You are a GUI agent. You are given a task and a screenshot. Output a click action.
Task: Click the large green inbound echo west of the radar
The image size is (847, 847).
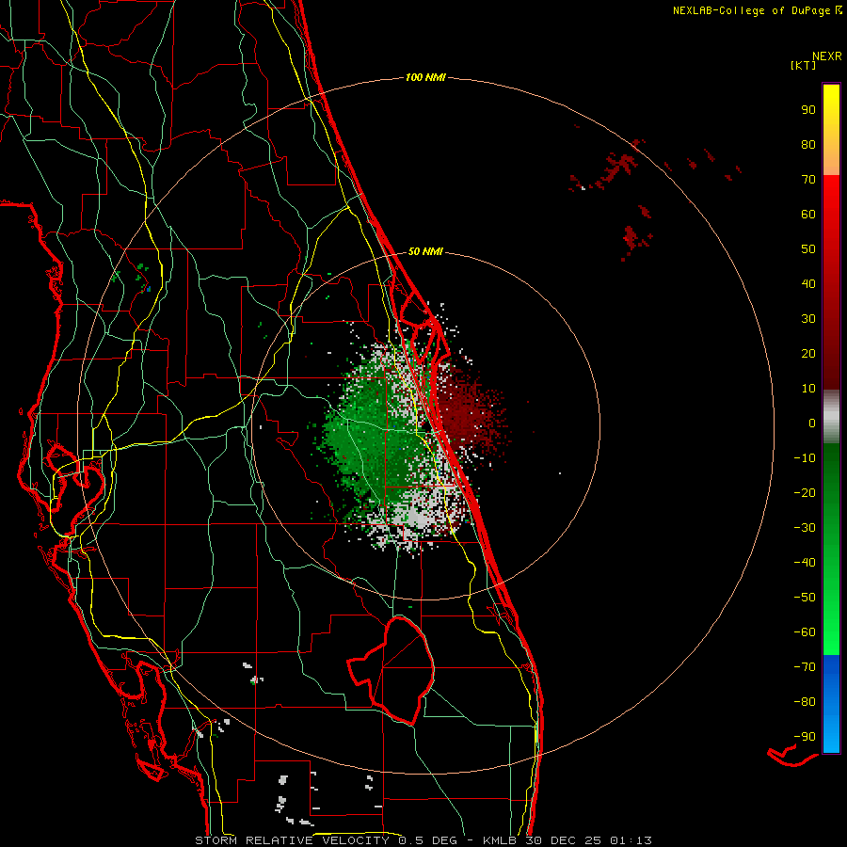coord(373,432)
